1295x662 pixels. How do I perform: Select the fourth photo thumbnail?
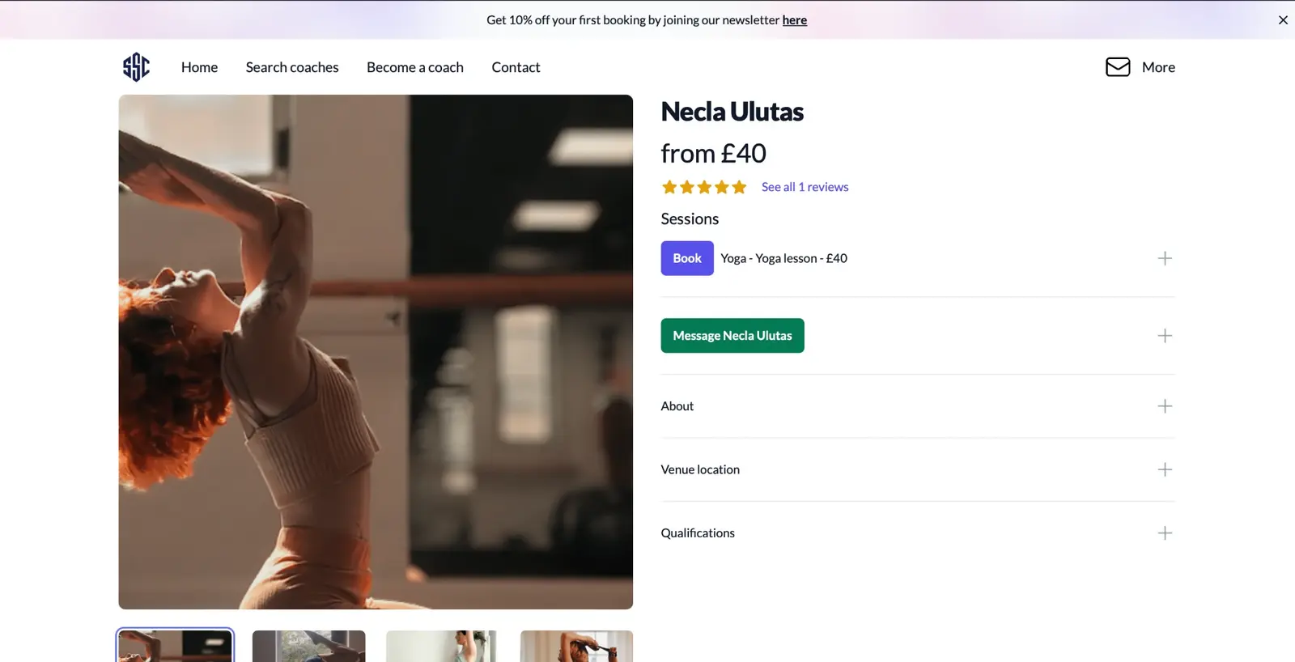tap(576, 646)
